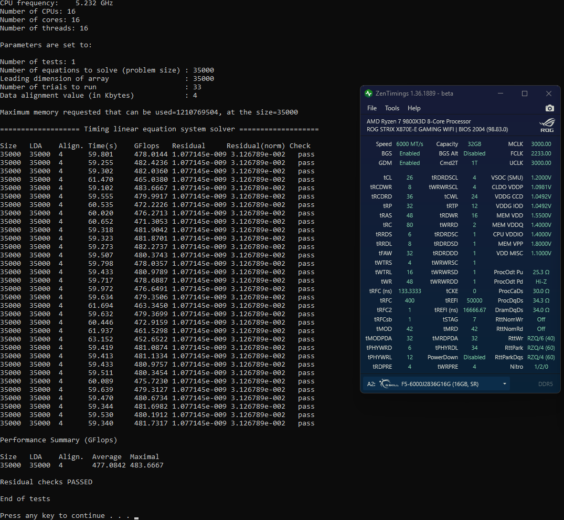Click the PowerDown Disabled value

[x=474, y=357]
